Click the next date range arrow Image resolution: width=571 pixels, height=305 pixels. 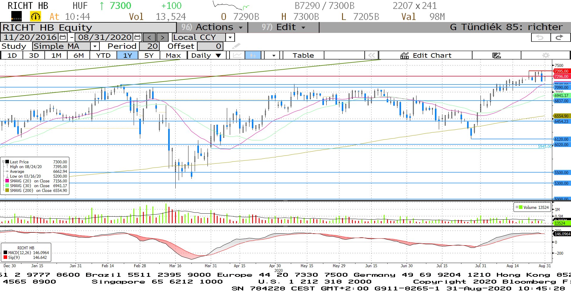point(162,37)
